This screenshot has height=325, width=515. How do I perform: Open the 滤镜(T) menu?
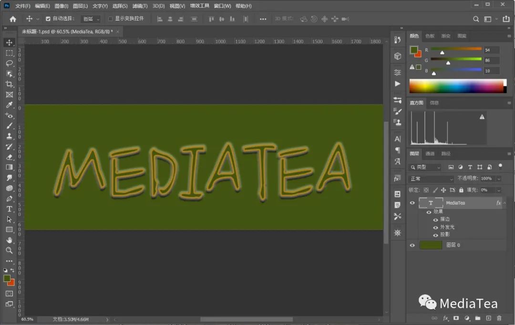coord(140,6)
